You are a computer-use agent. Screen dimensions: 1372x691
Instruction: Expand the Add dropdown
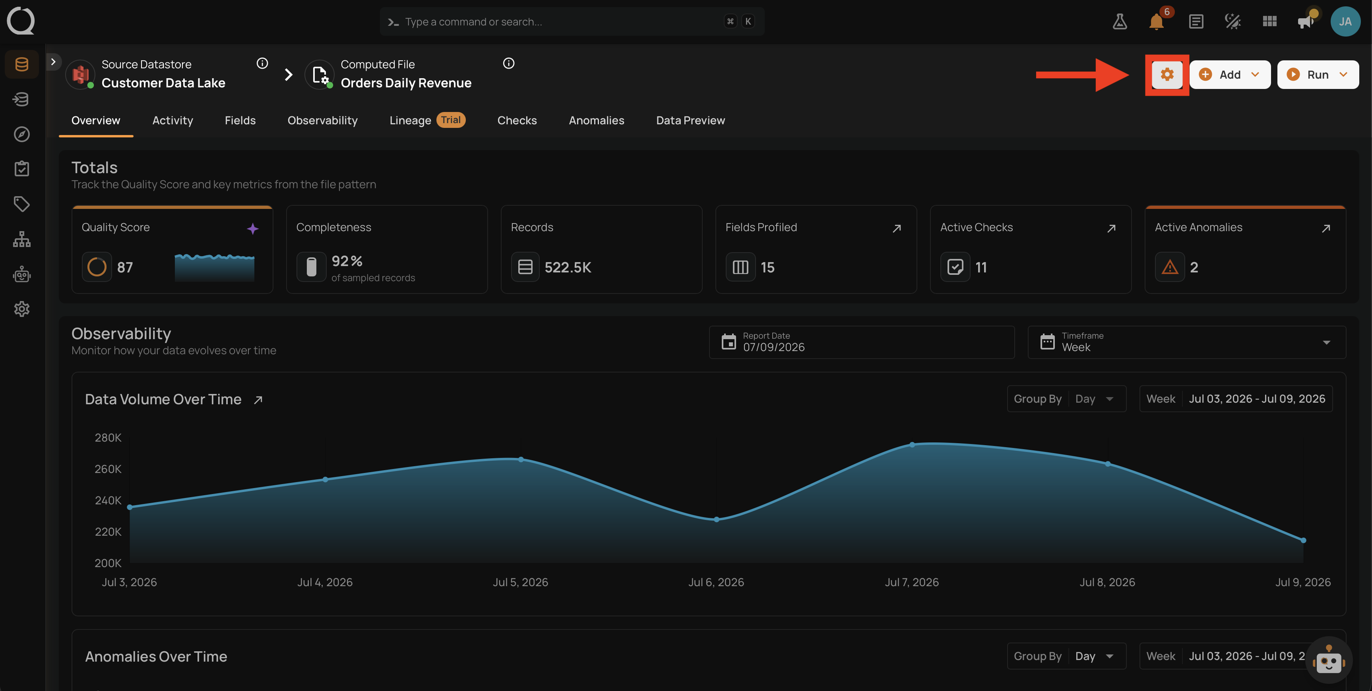pos(1255,75)
